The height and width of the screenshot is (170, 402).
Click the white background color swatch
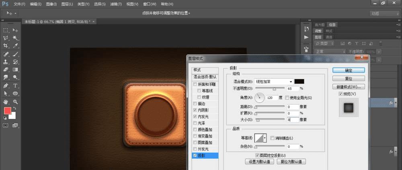coord(13,116)
